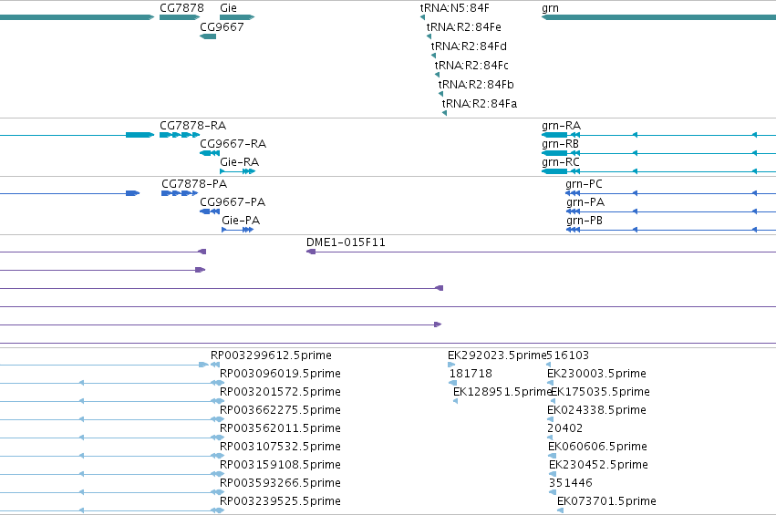
Task: Select the Gie-PA protein label
Action: click(x=241, y=221)
